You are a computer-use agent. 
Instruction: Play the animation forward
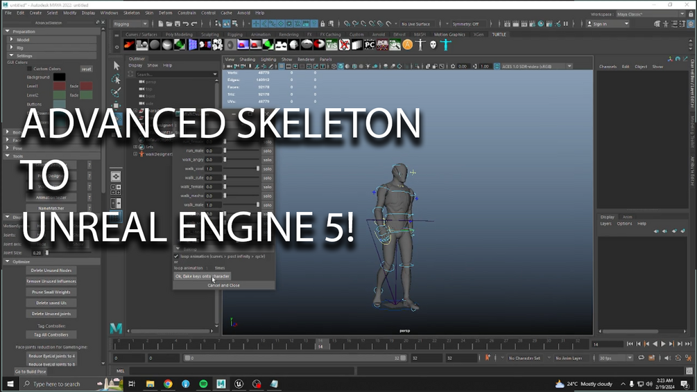pyautogui.click(x=663, y=344)
